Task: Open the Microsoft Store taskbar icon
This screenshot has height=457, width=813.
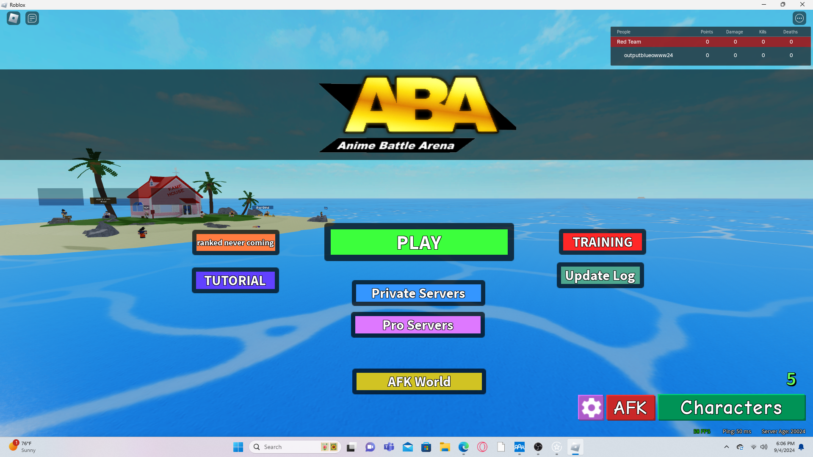Action: [426, 447]
